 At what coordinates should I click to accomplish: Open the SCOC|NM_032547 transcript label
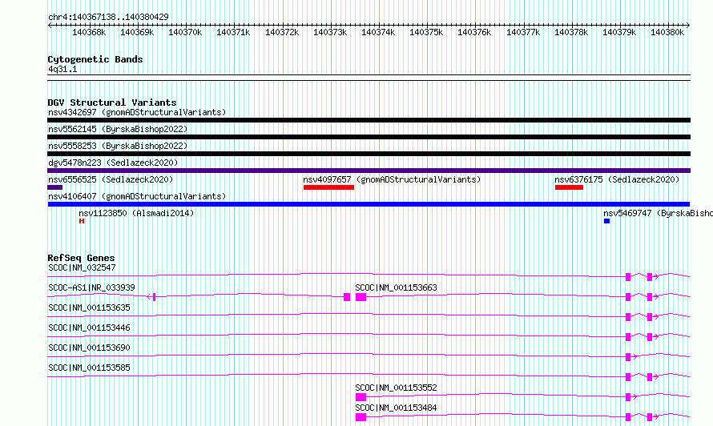[82, 267]
